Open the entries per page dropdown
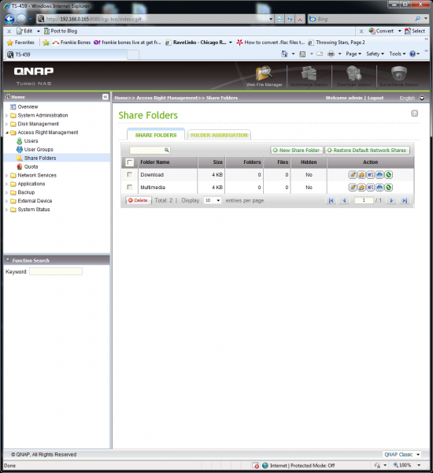The height and width of the screenshot is (473, 433). coord(213,200)
